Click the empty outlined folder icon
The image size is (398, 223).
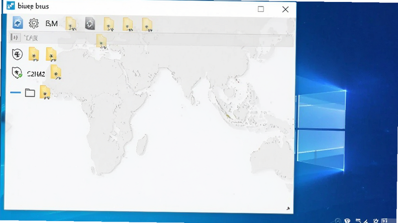pos(30,93)
